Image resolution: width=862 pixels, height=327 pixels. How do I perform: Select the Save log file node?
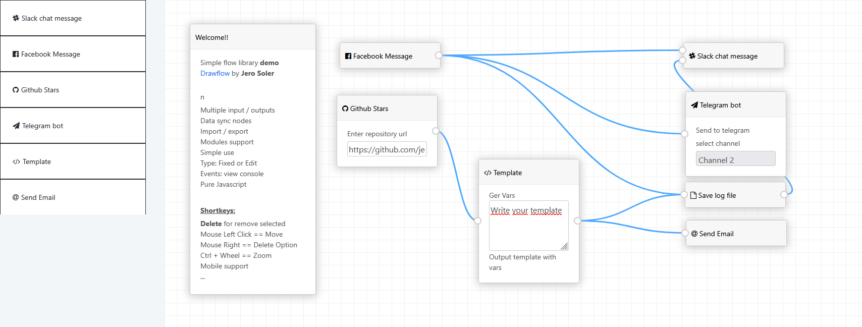pyautogui.click(x=735, y=195)
